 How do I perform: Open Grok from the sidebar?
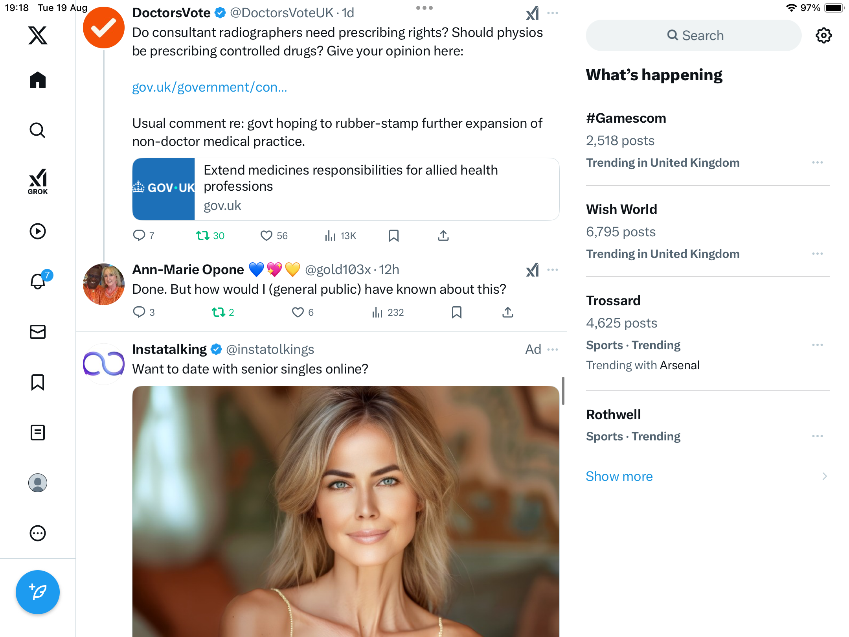(38, 181)
